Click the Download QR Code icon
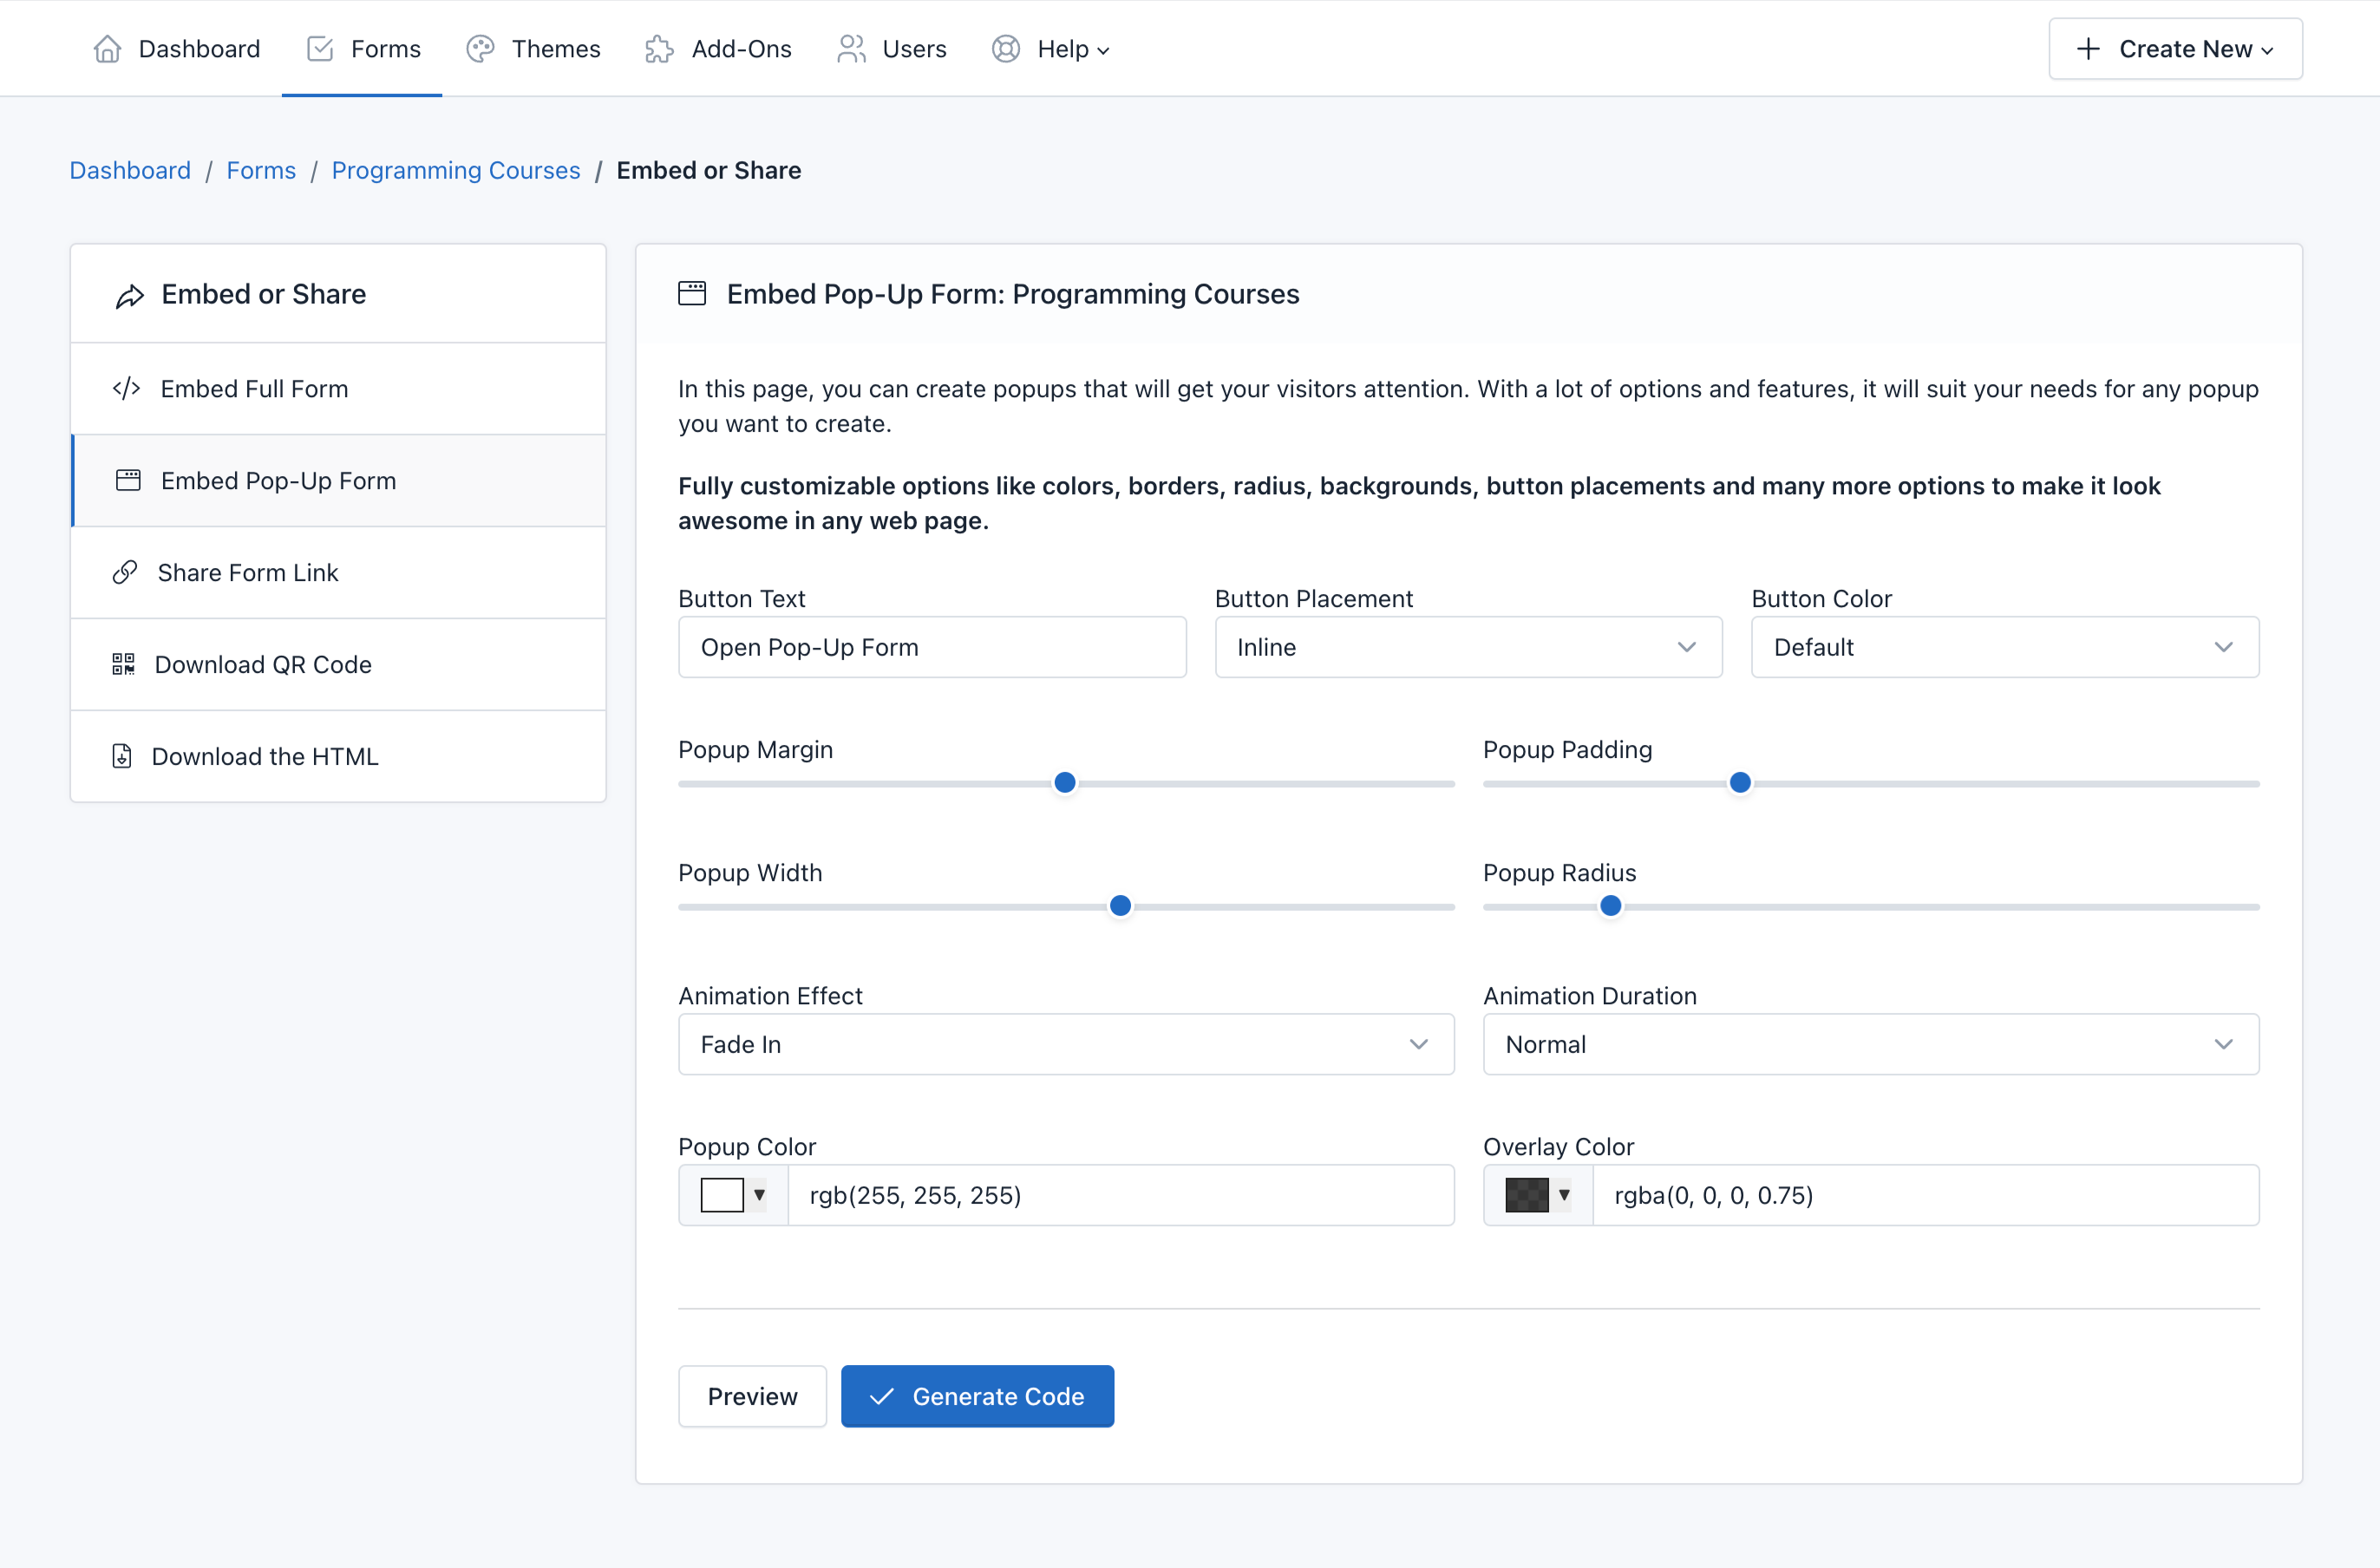The width and height of the screenshot is (2380, 1568). coord(123,665)
